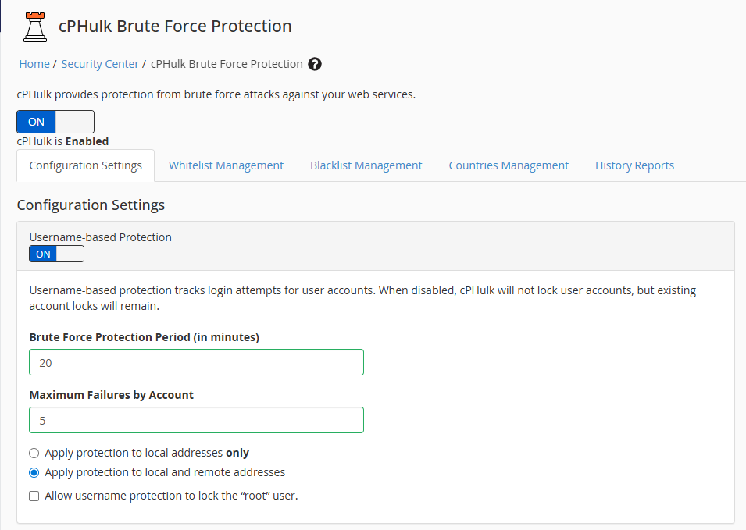Click the Configuration Settings heading
This screenshot has height=530, width=746.
[91, 205]
